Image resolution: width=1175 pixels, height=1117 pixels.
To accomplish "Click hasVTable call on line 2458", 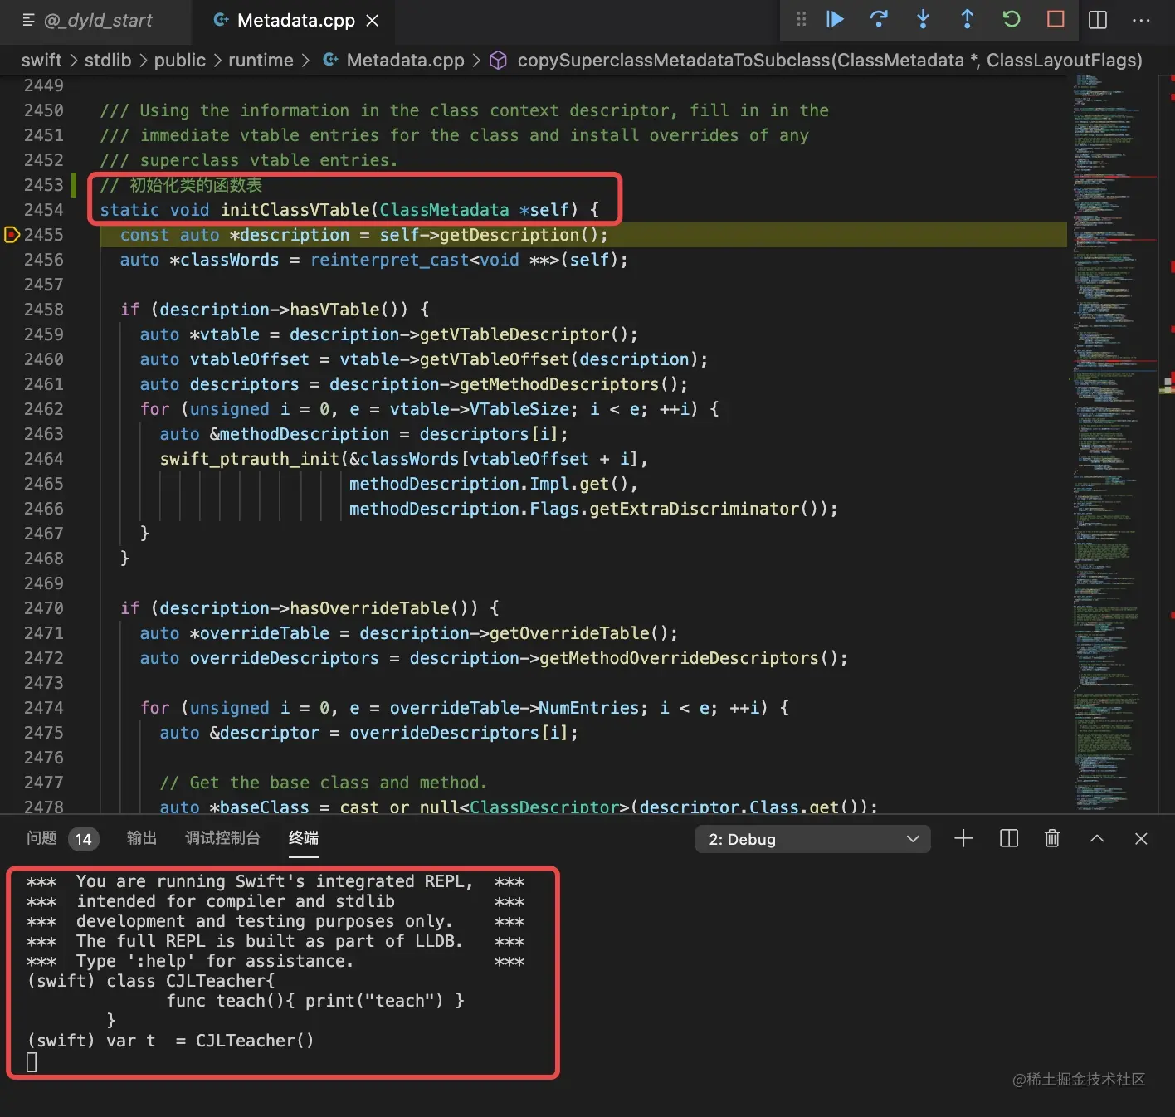I will tap(334, 310).
